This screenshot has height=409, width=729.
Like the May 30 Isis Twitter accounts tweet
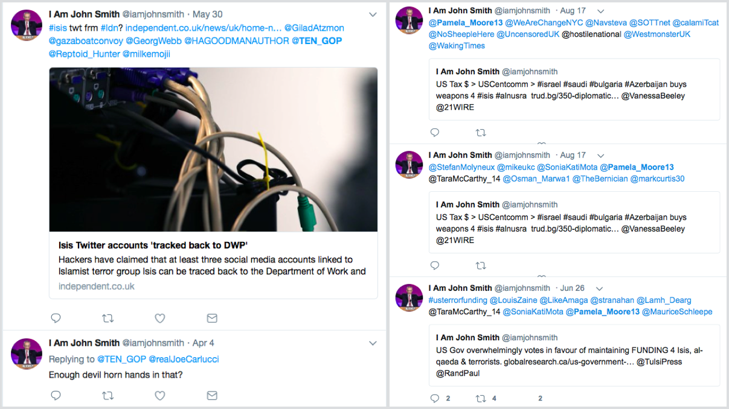coord(160,317)
